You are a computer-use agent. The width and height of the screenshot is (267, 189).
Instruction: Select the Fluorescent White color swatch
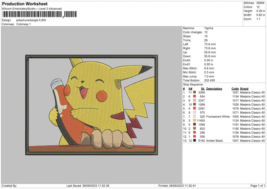tap(194, 116)
